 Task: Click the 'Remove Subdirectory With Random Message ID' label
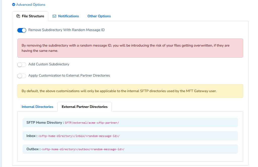[x=66, y=30]
